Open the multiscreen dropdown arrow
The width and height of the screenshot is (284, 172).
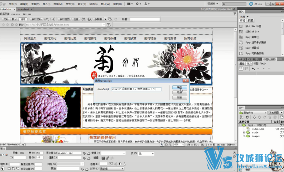[x=106, y=19]
